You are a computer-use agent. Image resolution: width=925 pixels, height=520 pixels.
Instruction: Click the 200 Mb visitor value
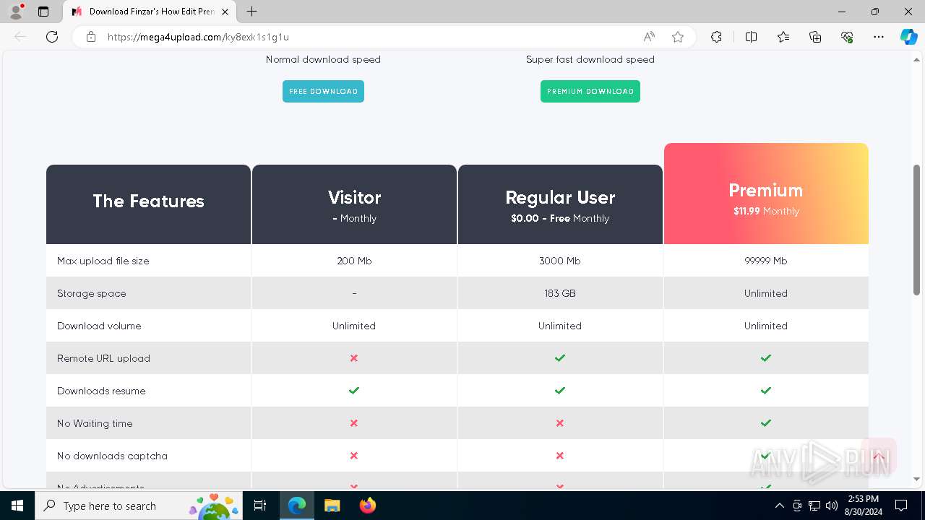(354, 261)
